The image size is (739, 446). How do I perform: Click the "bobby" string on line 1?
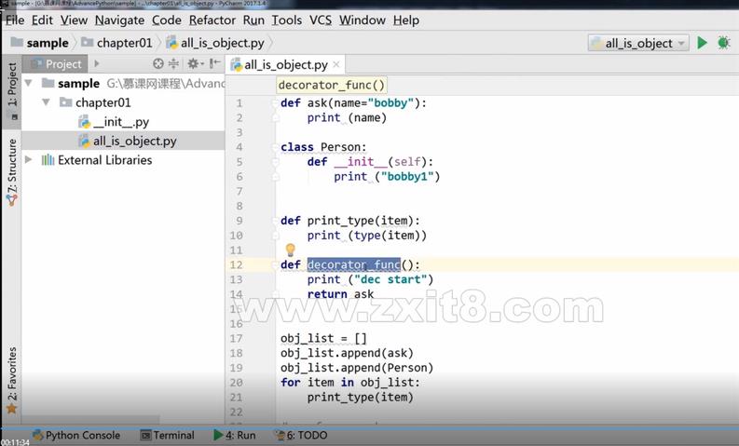(x=390, y=102)
